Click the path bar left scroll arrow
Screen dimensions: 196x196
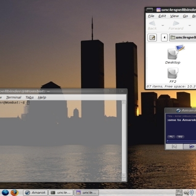point(164,38)
